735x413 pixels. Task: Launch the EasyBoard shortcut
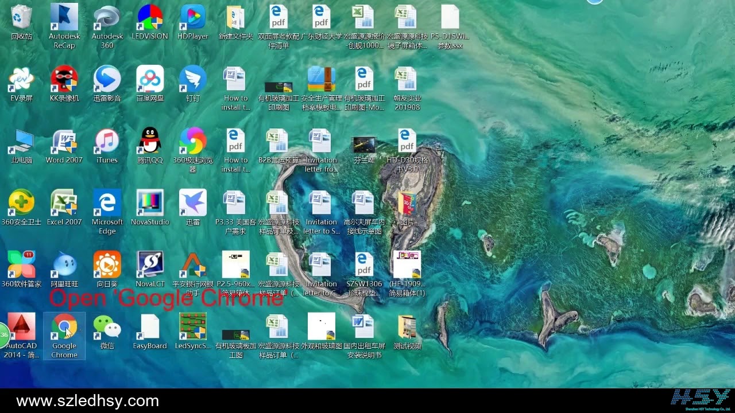pos(150,333)
